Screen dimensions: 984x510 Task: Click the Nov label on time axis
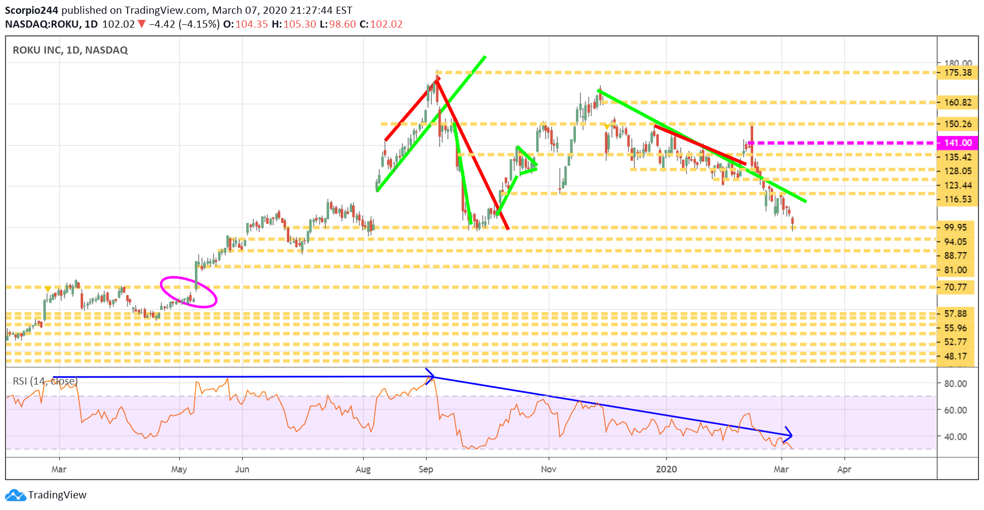548,469
